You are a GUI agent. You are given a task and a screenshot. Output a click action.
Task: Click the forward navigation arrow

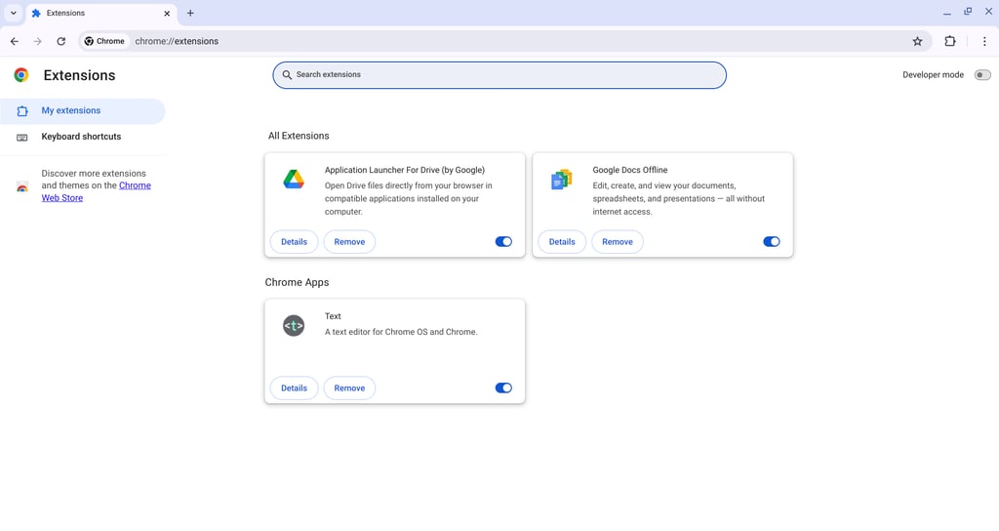click(38, 41)
